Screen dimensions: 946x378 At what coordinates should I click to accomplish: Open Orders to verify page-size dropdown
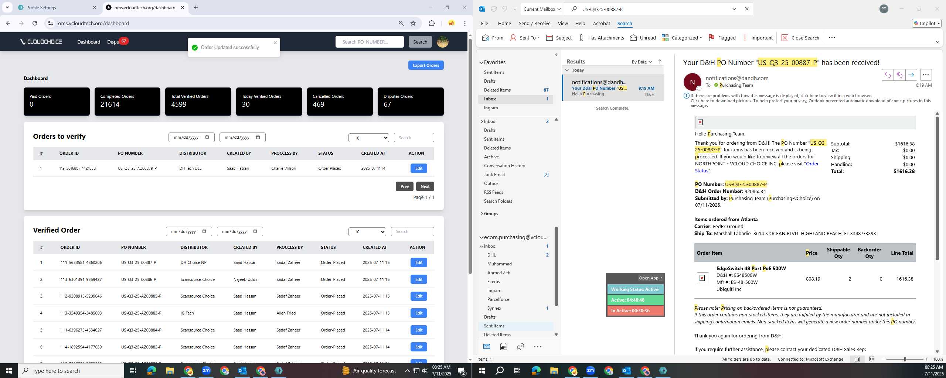368,138
